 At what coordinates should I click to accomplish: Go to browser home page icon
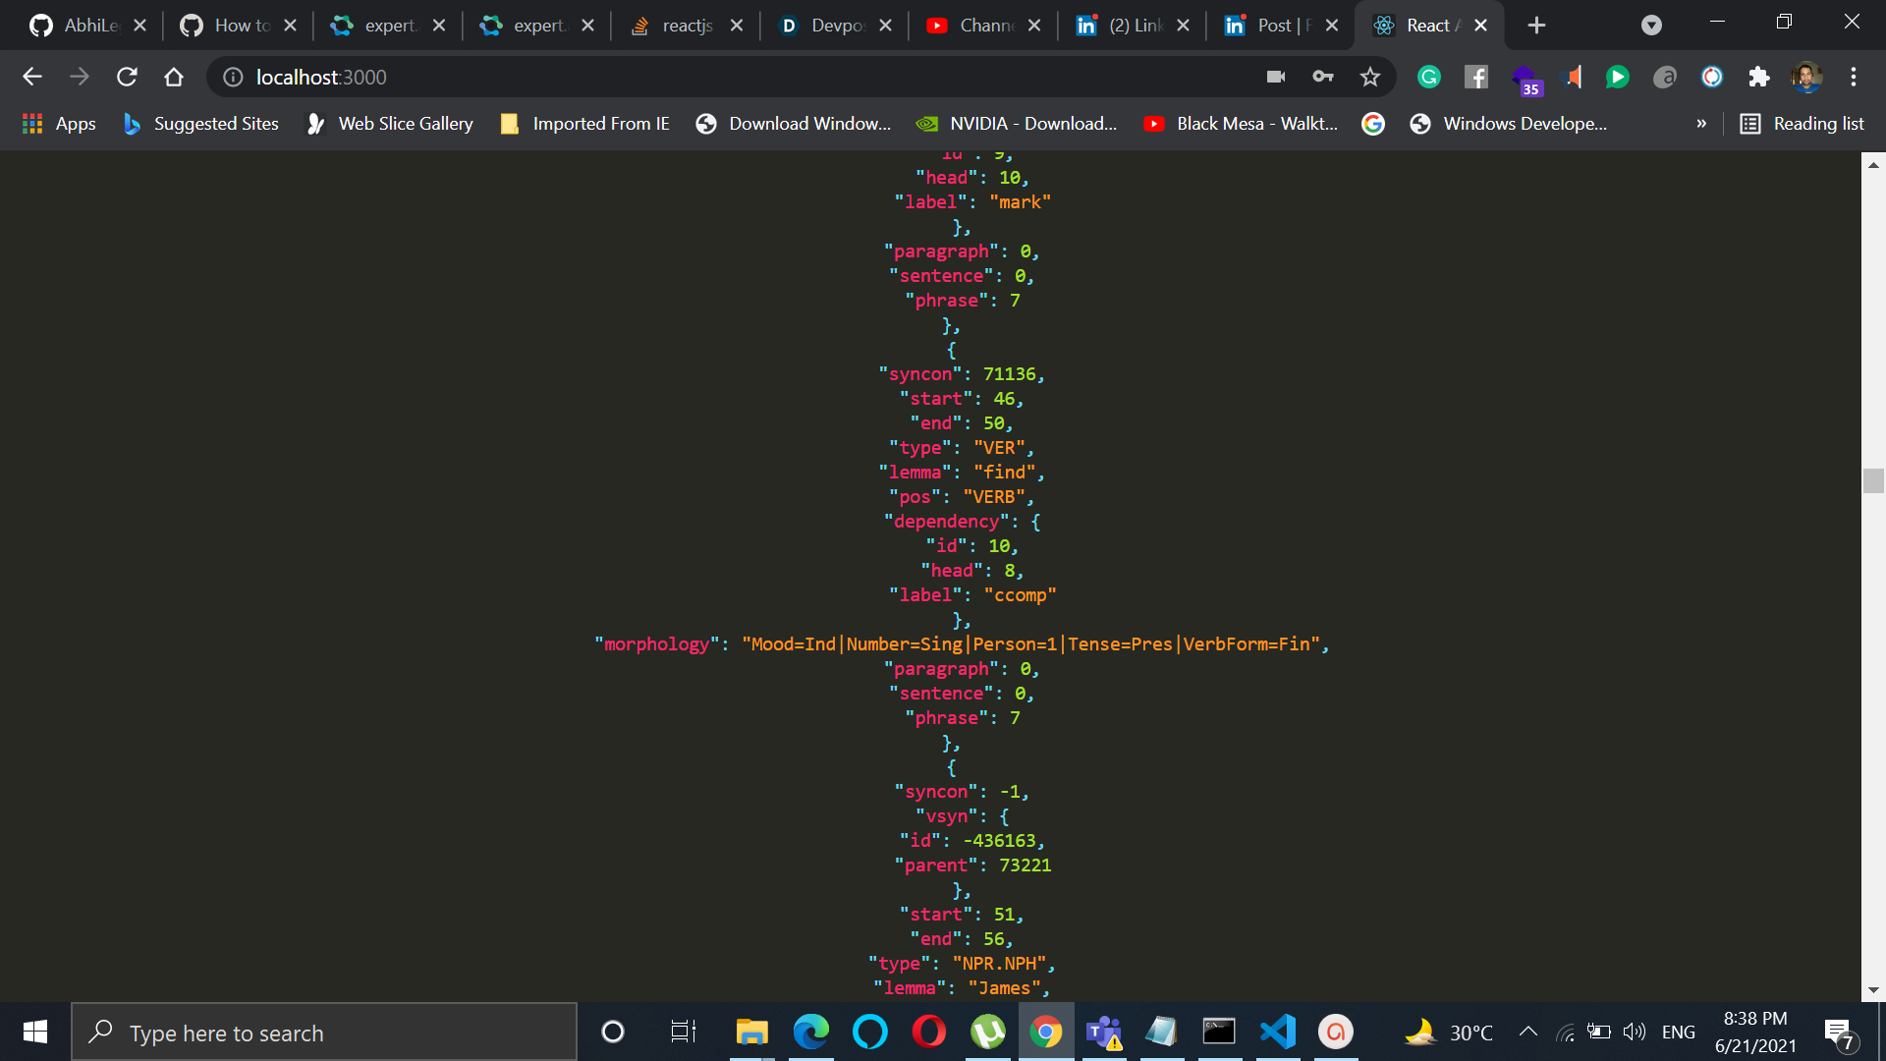tap(174, 77)
